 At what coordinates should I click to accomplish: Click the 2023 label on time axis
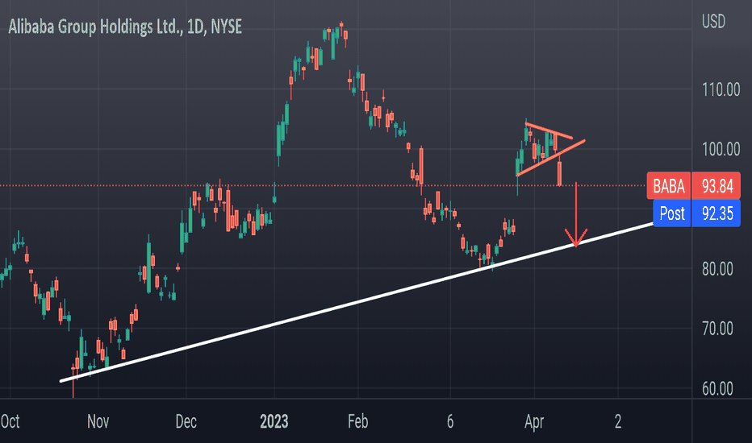[274, 421]
